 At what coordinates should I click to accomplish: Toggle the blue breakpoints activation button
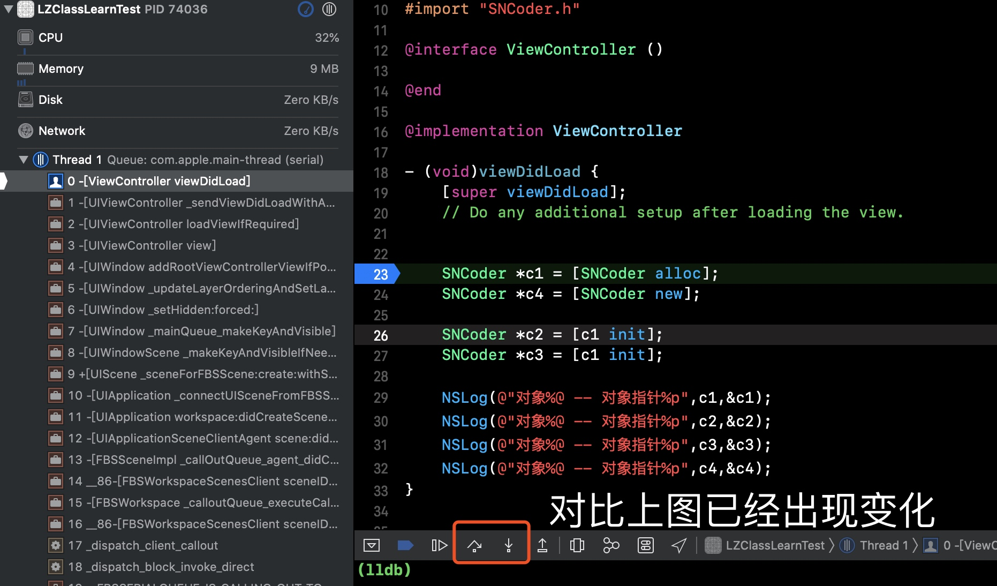[x=405, y=545]
